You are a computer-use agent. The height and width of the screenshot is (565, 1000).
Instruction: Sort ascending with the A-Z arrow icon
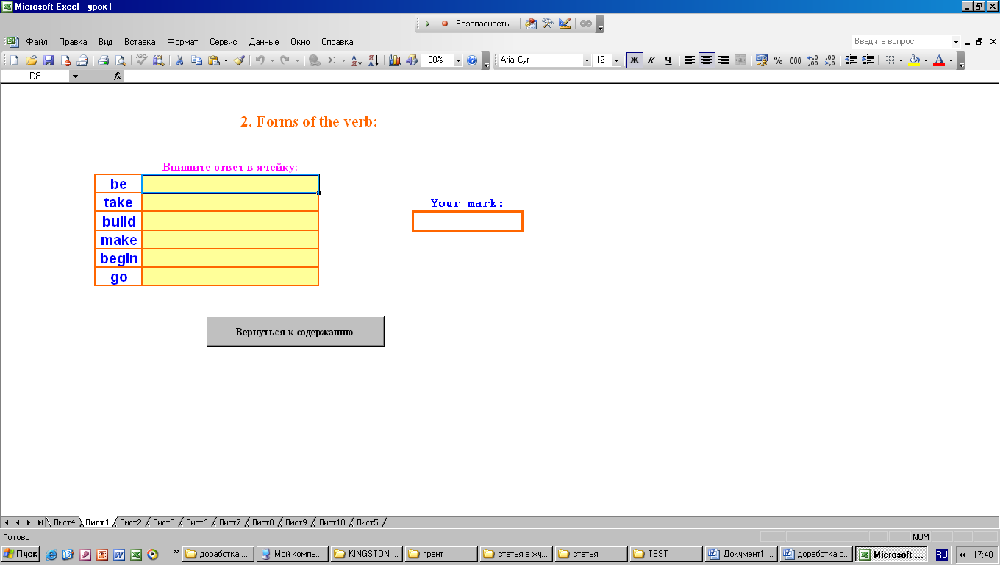356,60
